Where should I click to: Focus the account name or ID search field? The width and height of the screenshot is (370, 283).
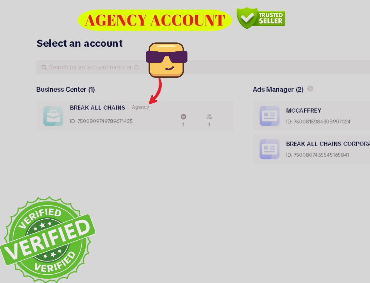203,67
